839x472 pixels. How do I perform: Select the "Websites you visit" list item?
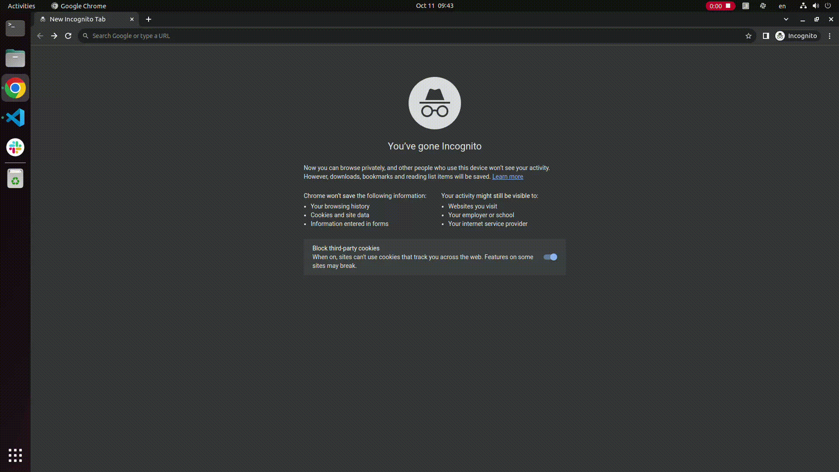473,206
